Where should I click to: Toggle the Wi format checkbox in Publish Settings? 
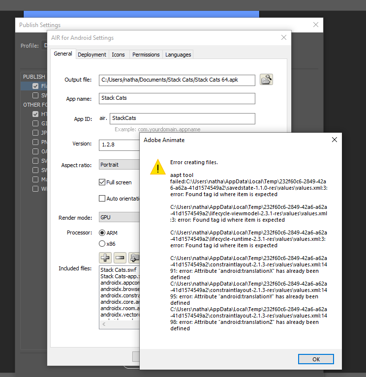[x=35, y=189]
